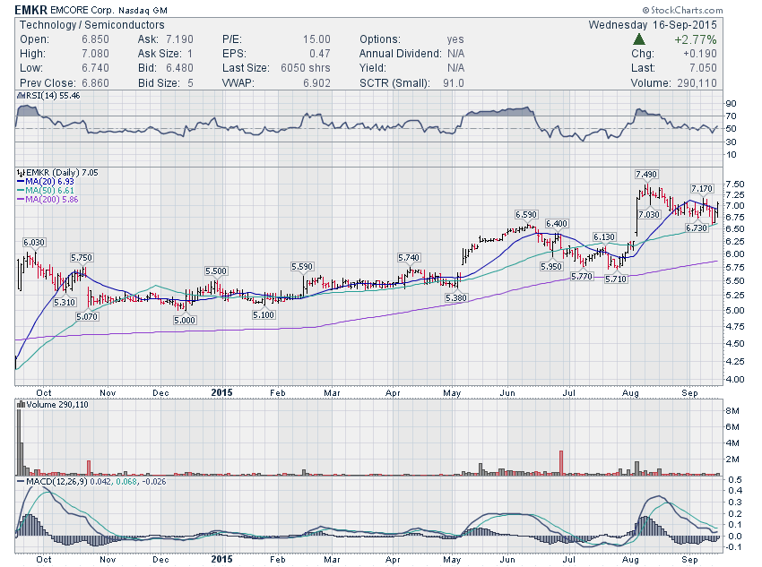Viewport: 762px width, 567px height.
Task: Click the Low value 6.740
Action: (95, 68)
